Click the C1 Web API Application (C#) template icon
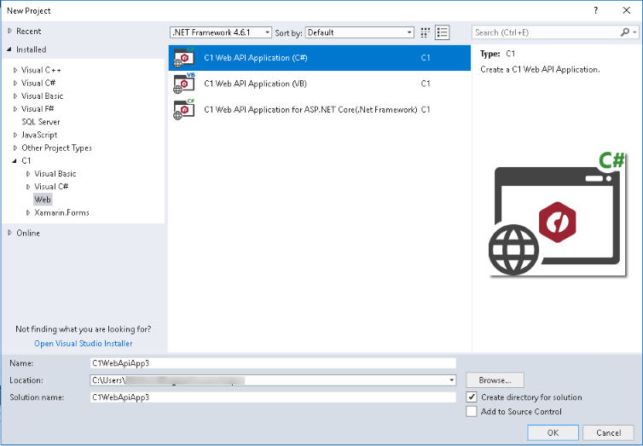Screen dimensions: 643x446 (x=184, y=58)
